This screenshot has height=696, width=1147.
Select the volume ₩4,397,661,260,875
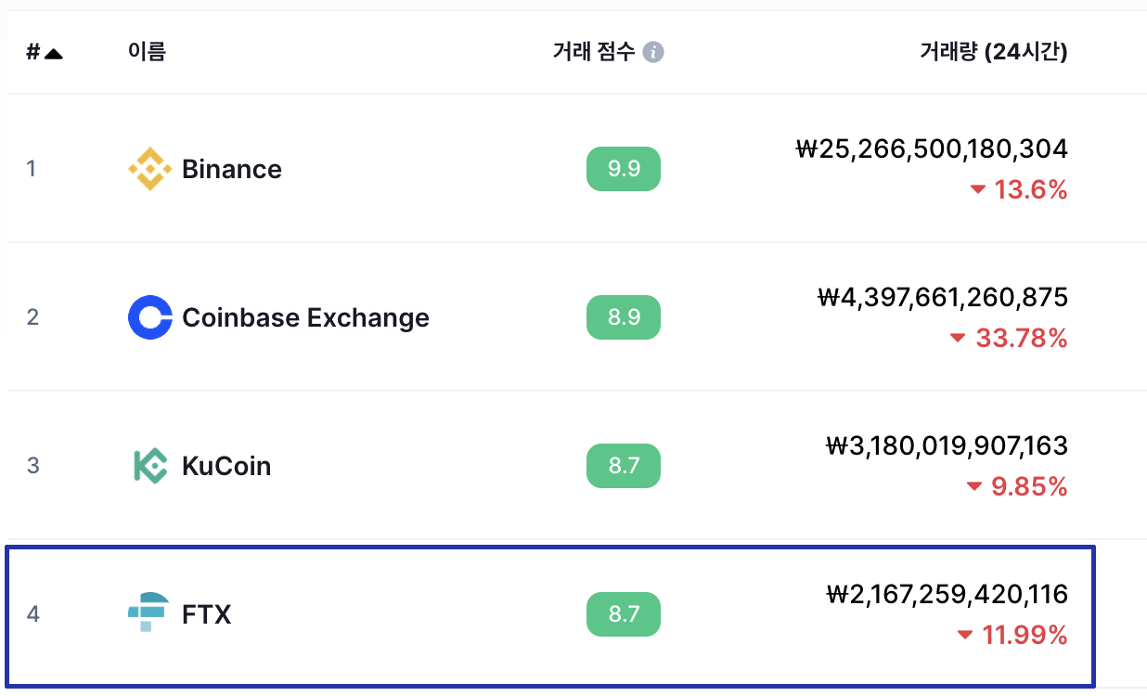click(x=943, y=297)
